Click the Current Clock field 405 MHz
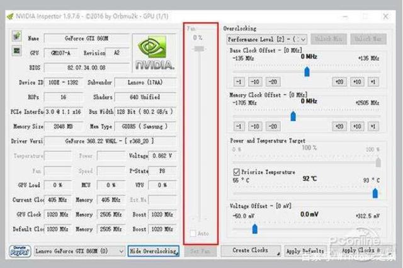The height and width of the screenshot is (268, 403). tap(57, 200)
